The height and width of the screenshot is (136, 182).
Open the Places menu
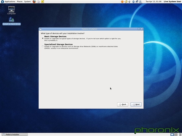pyautogui.click(x=20, y=2)
